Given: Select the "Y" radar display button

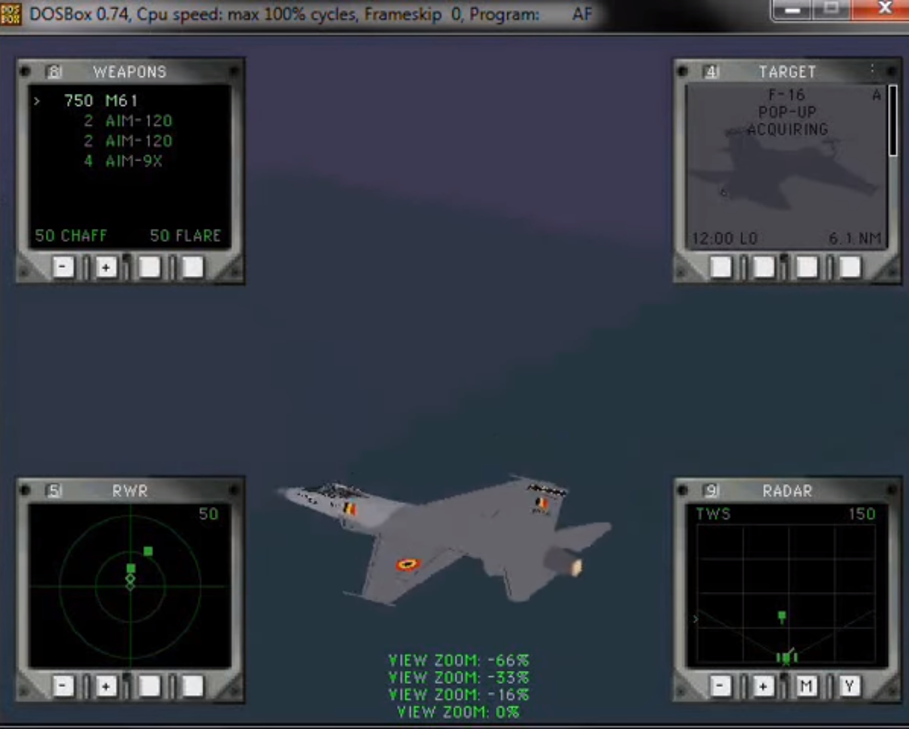Looking at the screenshot, I should pyautogui.click(x=849, y=686).
